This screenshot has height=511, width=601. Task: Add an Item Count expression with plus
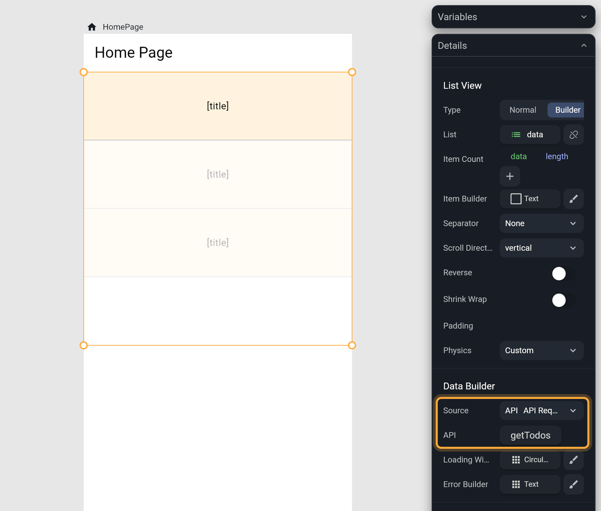click(510, 176)
